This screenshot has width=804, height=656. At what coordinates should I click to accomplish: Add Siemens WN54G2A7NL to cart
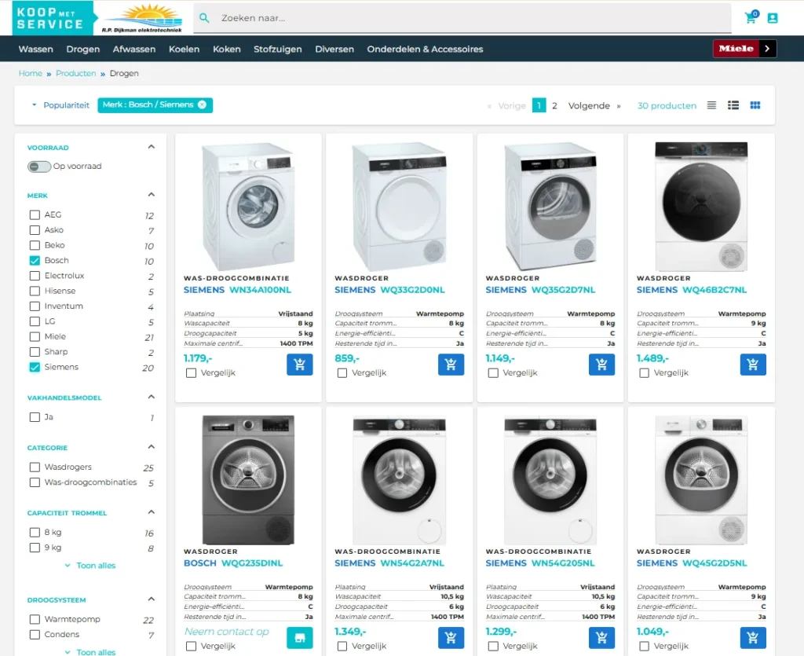coord(451,638)
